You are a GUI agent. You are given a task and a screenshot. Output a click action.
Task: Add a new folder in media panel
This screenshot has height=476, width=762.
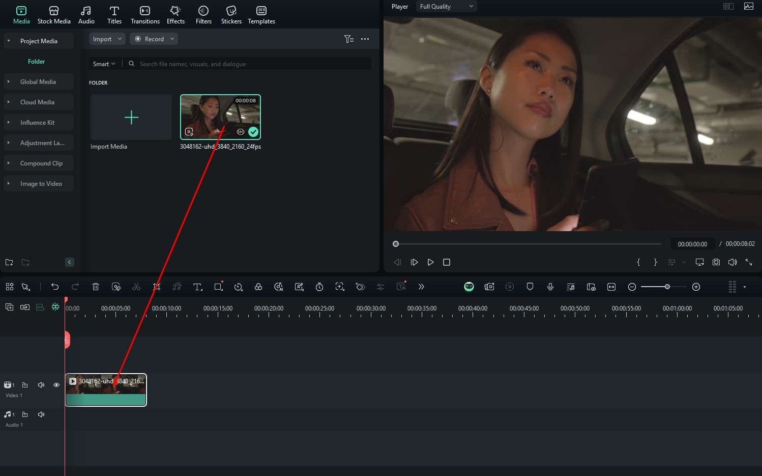tap(9, 262)
